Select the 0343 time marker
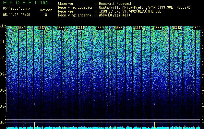The height and width of the screenshot is (129, 204). point(61,28)
